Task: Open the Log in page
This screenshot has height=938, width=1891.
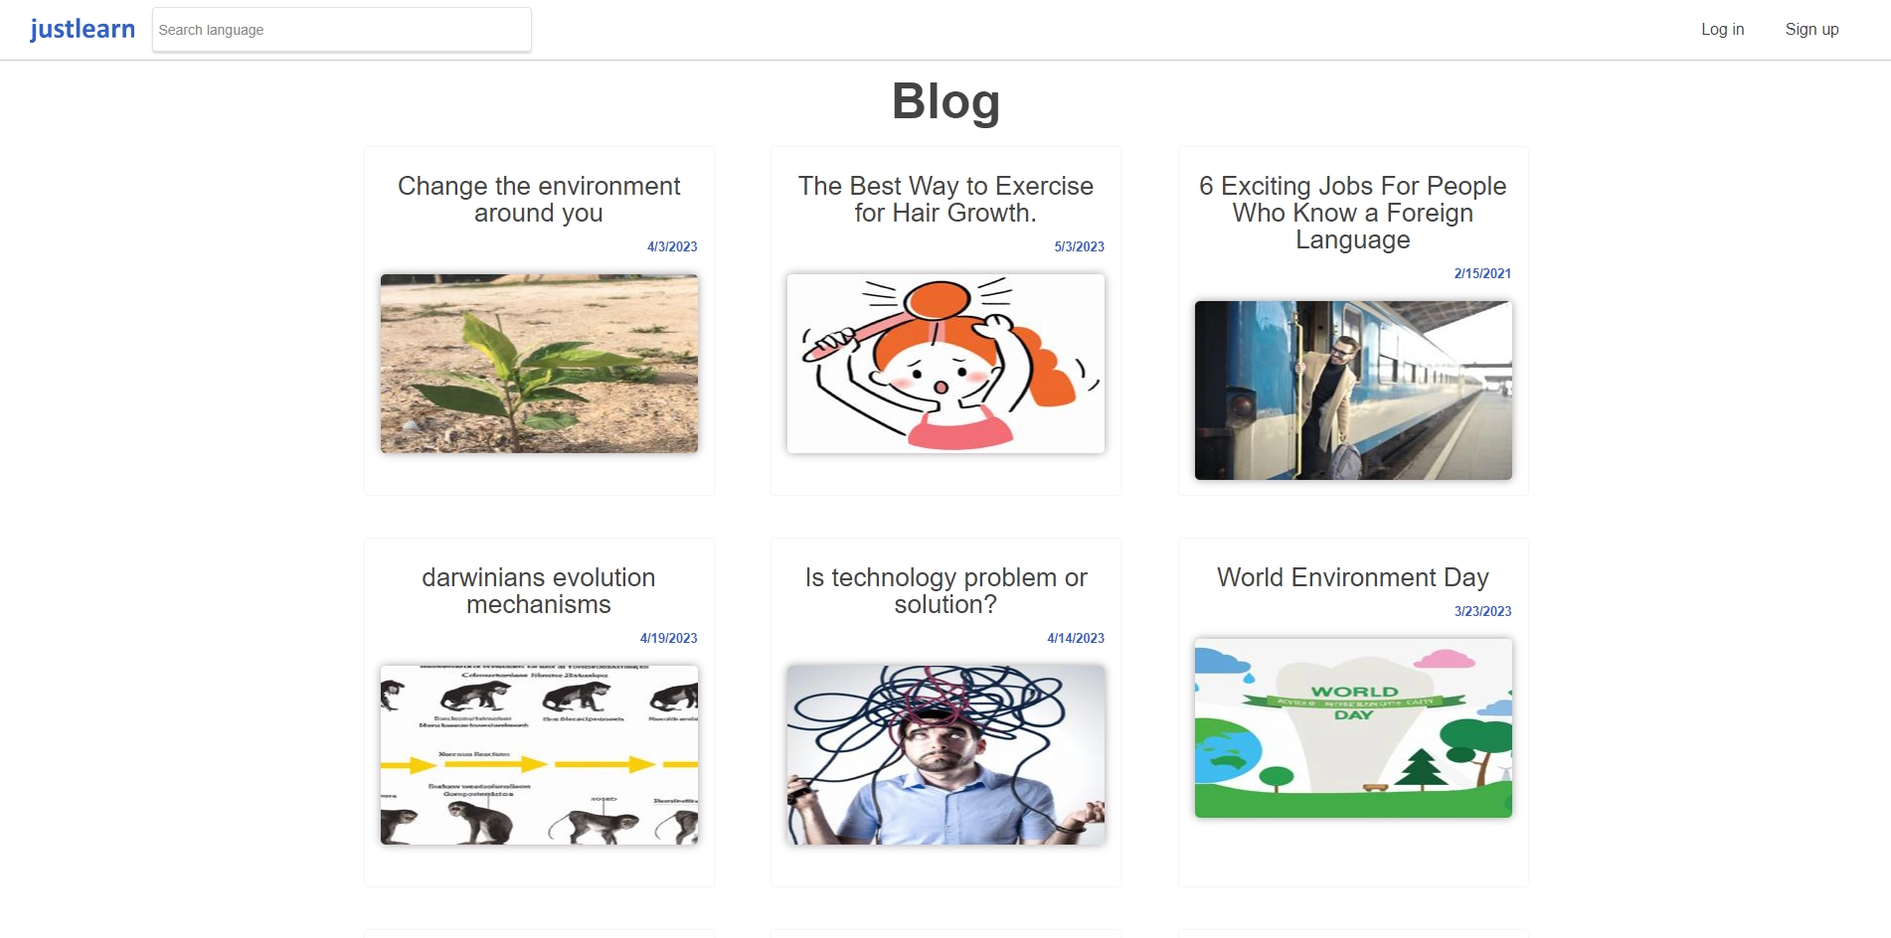Action: click(1722, 30)
